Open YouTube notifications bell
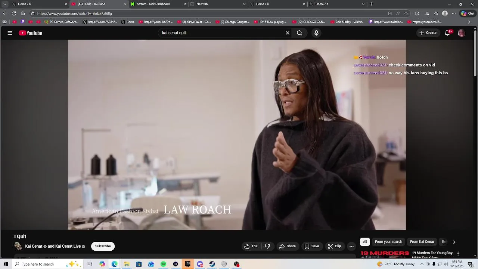 coord(447,33)
